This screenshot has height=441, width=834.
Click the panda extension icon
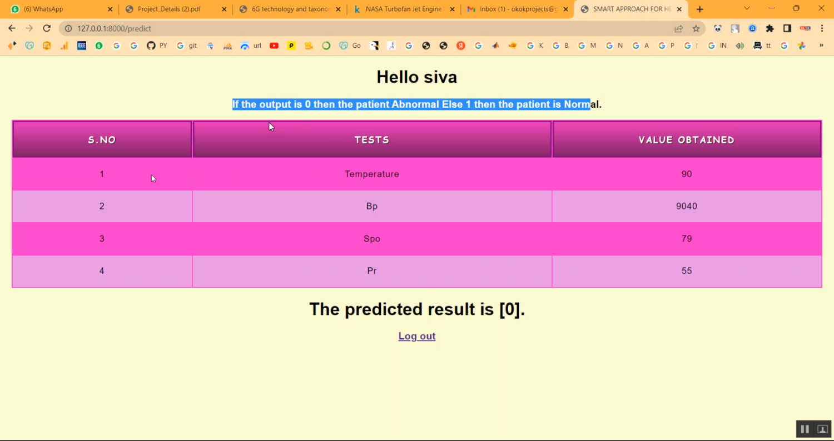pos(718,28)
